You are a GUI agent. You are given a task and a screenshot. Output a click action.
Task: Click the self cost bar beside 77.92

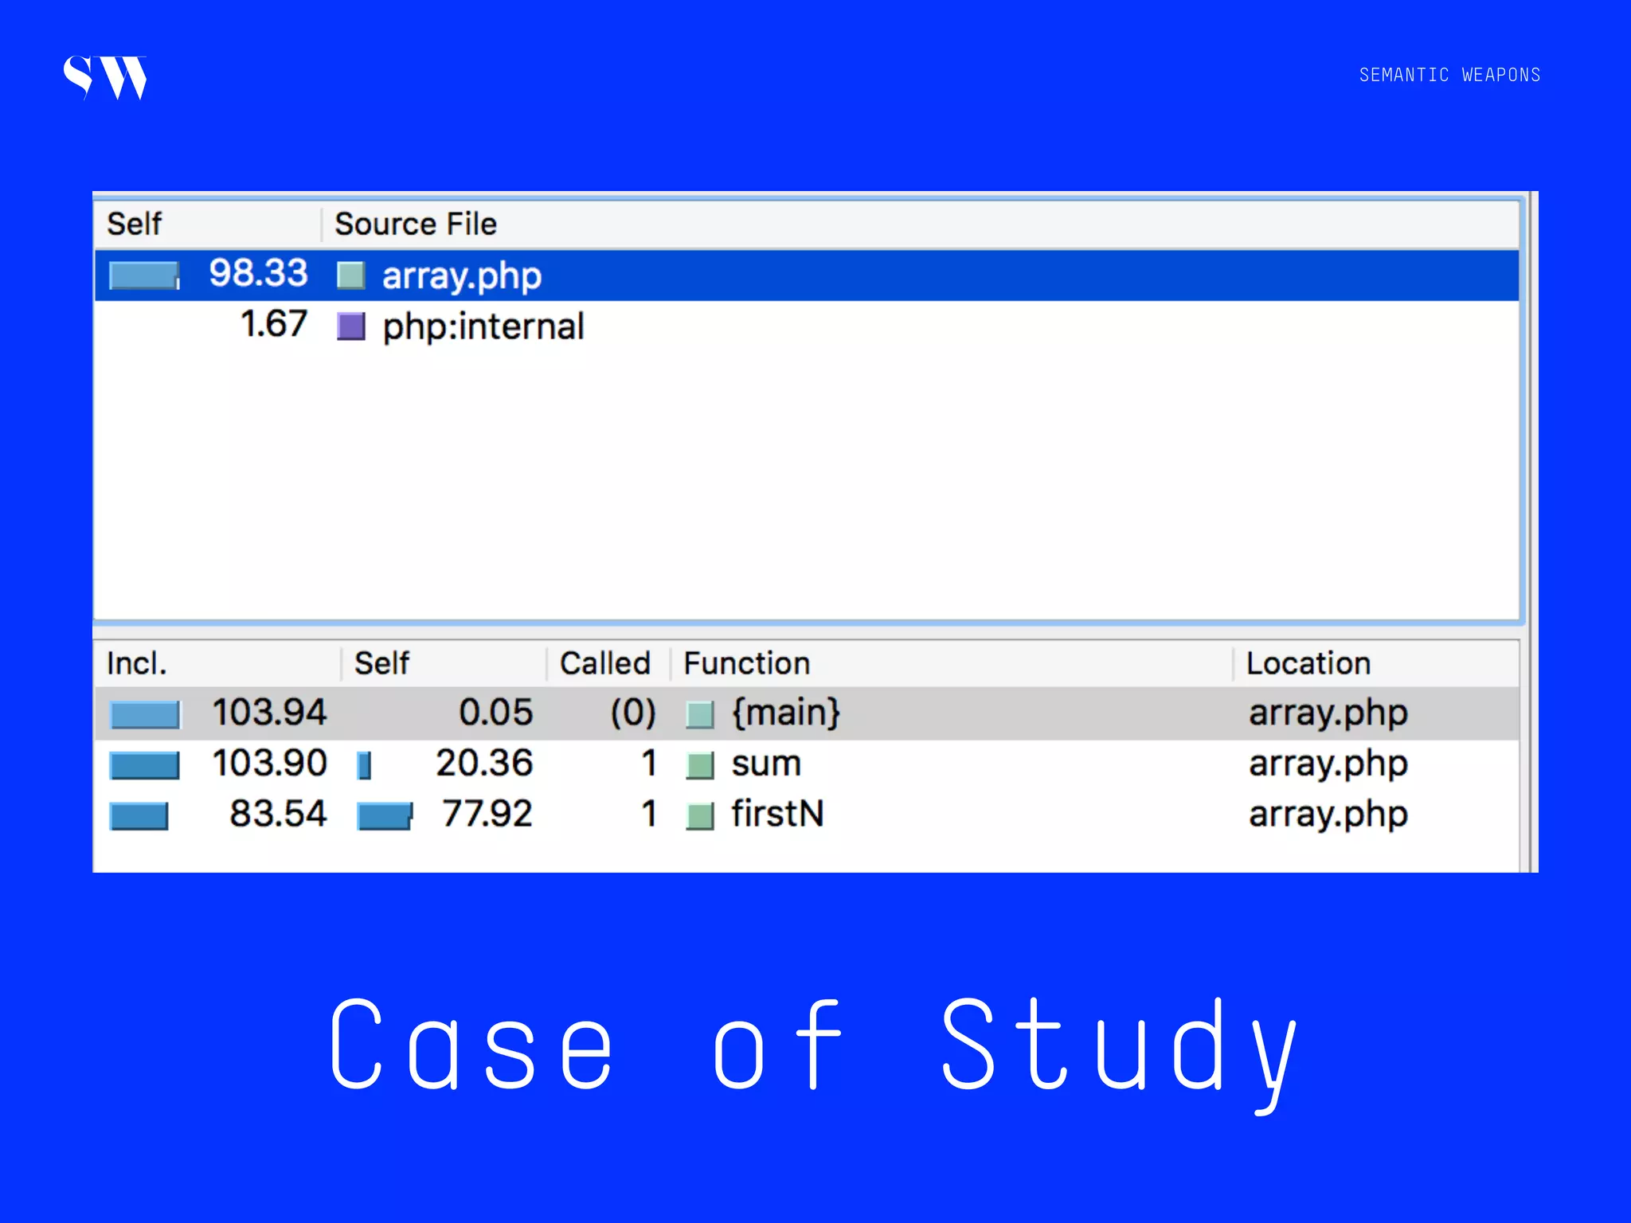385,816
